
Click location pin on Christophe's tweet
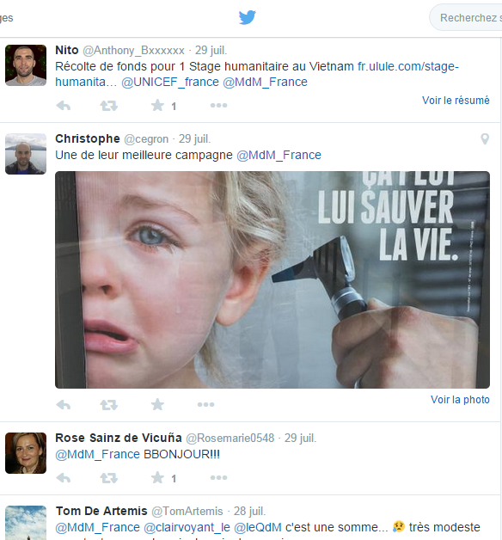pos(485,138)
